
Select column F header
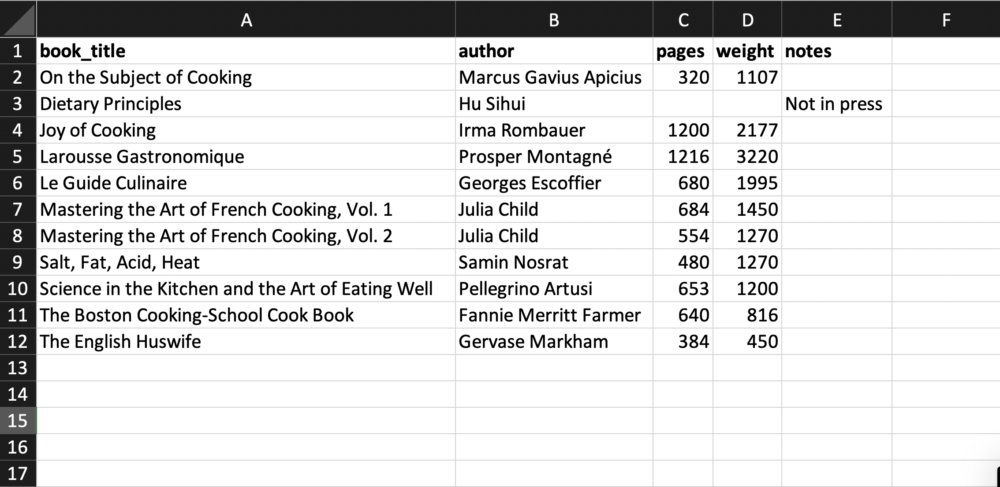coord(946,19)
